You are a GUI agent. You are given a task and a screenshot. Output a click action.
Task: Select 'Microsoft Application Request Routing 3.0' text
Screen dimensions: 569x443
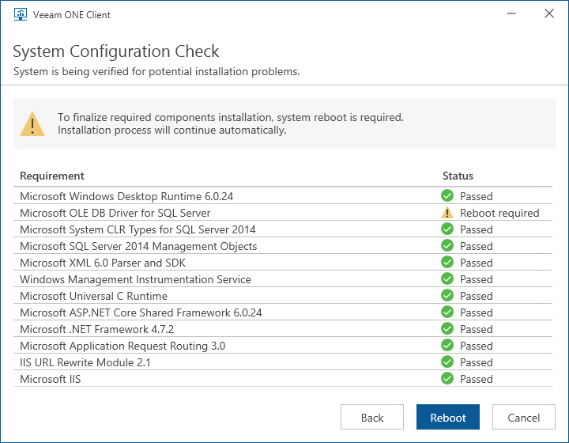[122, 346]
